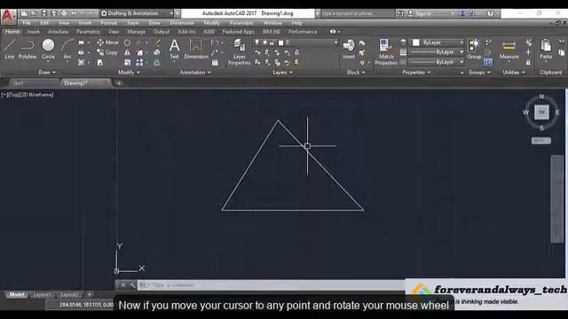Screen dimensions: 568x319
Task: Insert a Table from Annotation panel
Action: [x=215, y=63]
